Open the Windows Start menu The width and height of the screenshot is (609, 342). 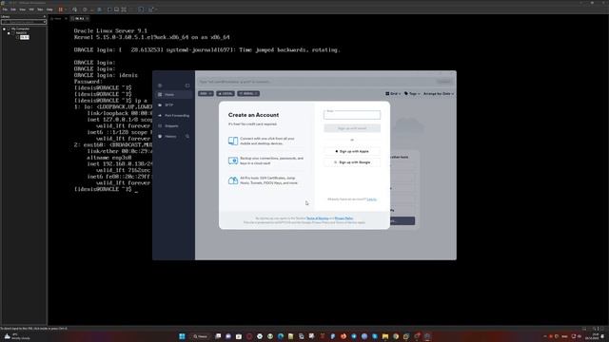coord(182,336)
